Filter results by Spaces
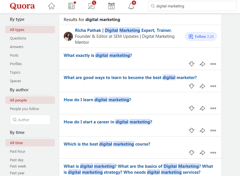The image size is (240, 176). 15,81
